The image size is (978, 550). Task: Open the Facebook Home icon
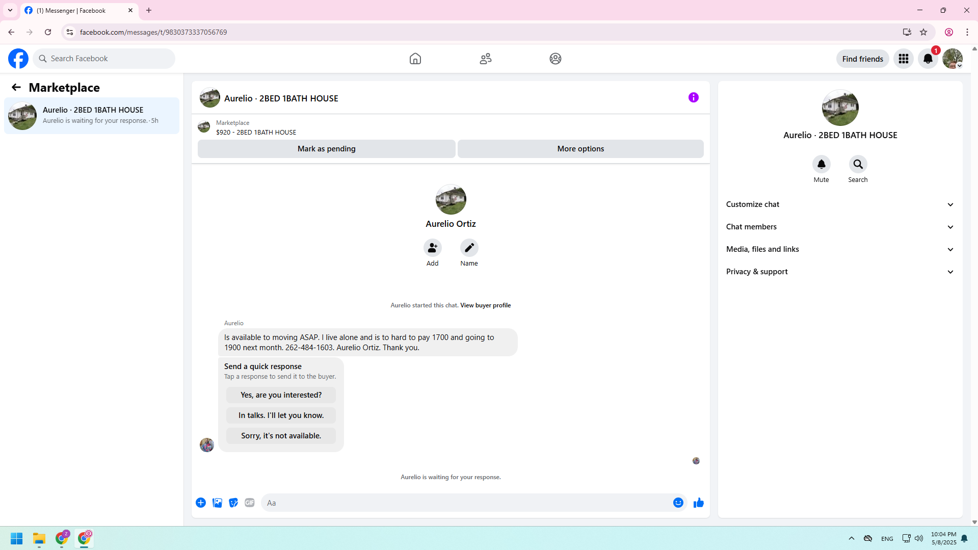tap(415, 59)
